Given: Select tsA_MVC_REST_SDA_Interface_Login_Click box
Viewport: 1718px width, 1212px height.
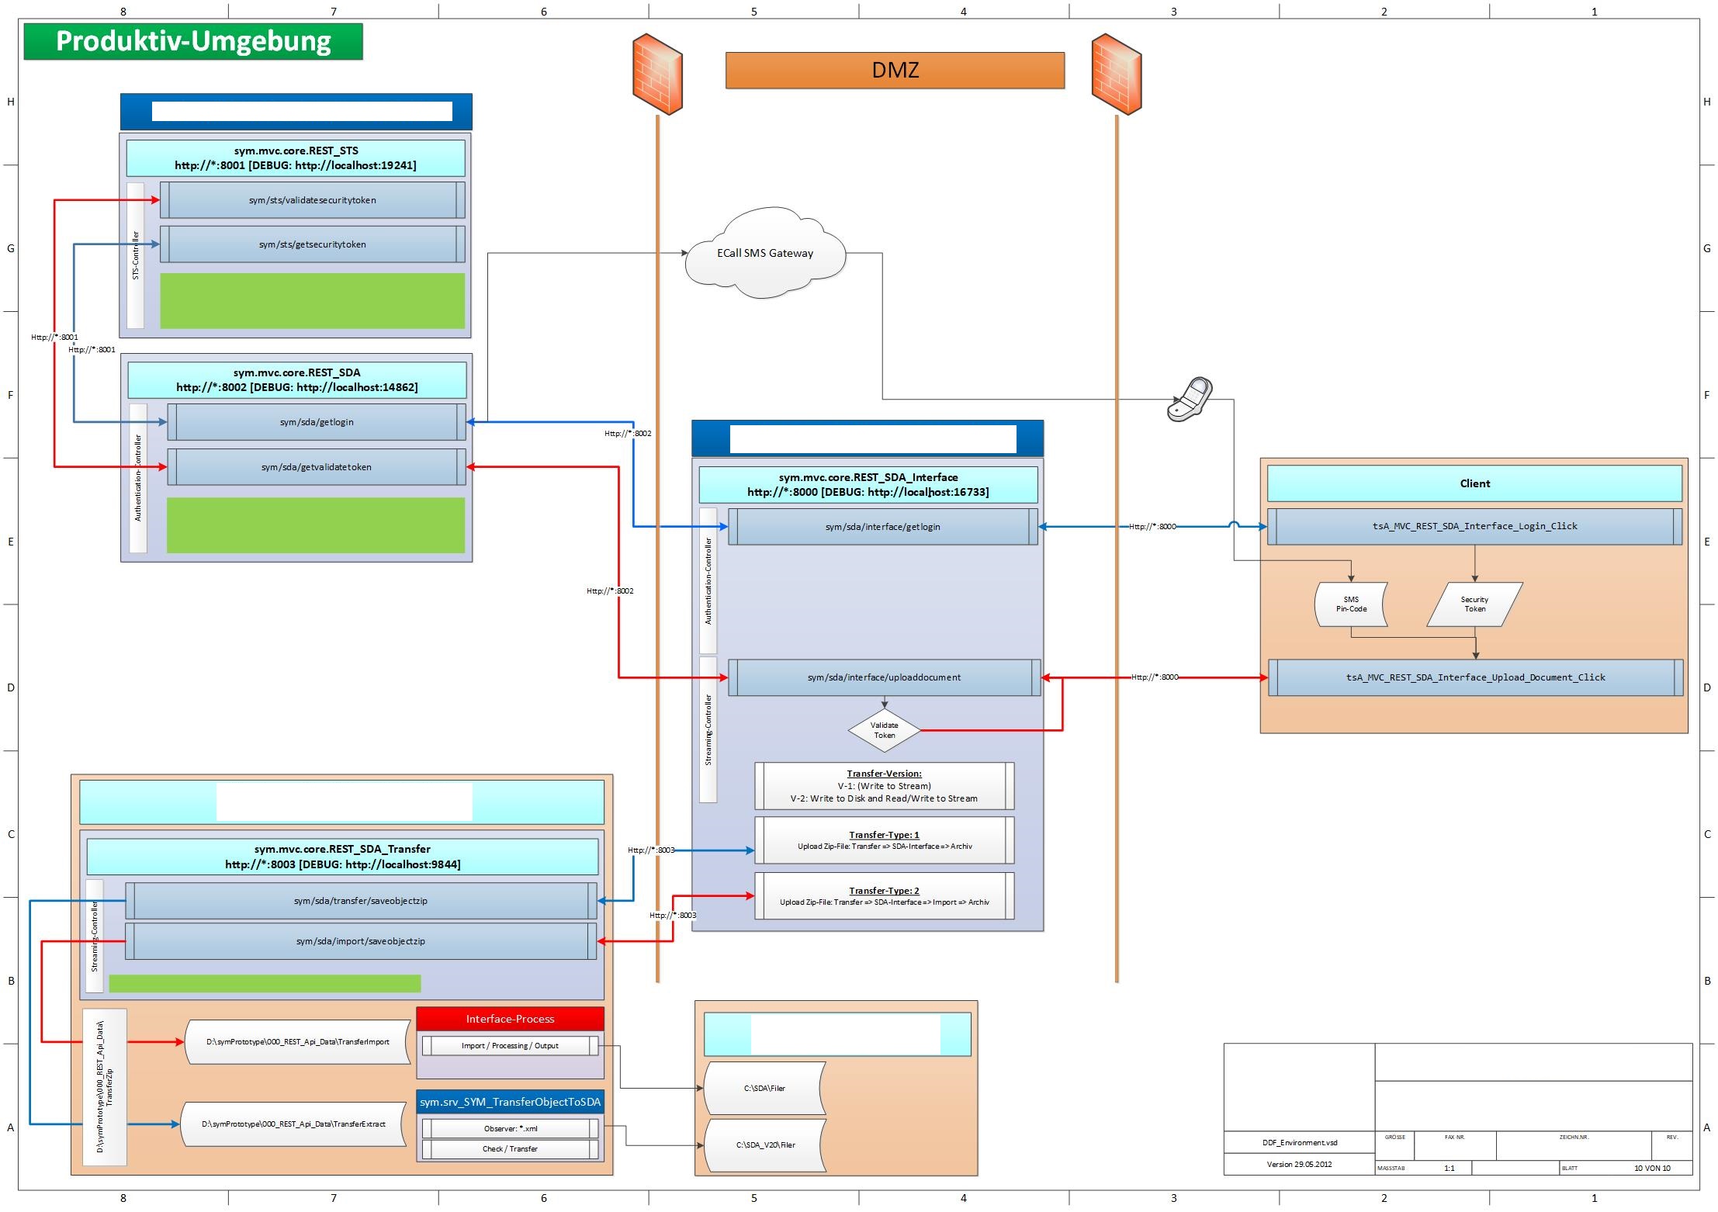Looking at the screenshot, I should (x=1475, y=526).
